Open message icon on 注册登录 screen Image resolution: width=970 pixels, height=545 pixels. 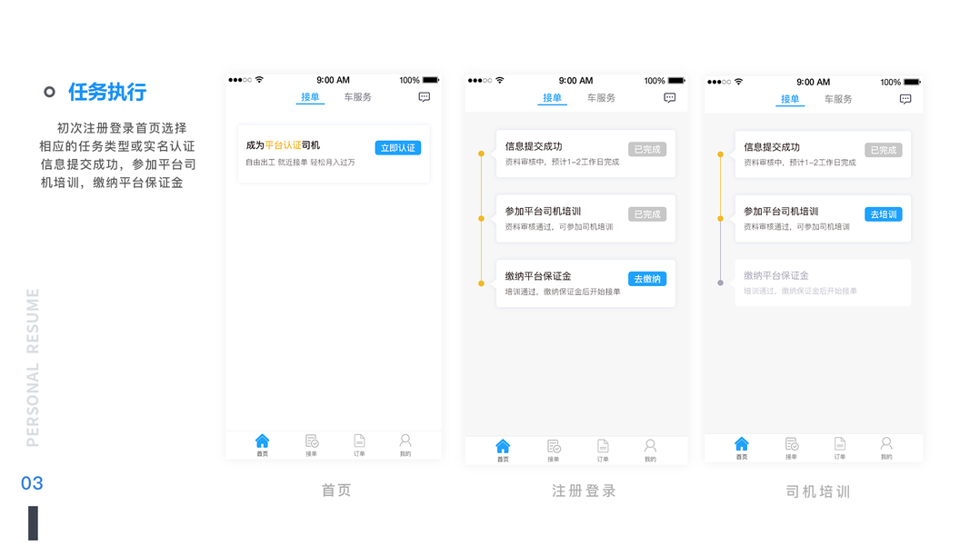point(669,97)
